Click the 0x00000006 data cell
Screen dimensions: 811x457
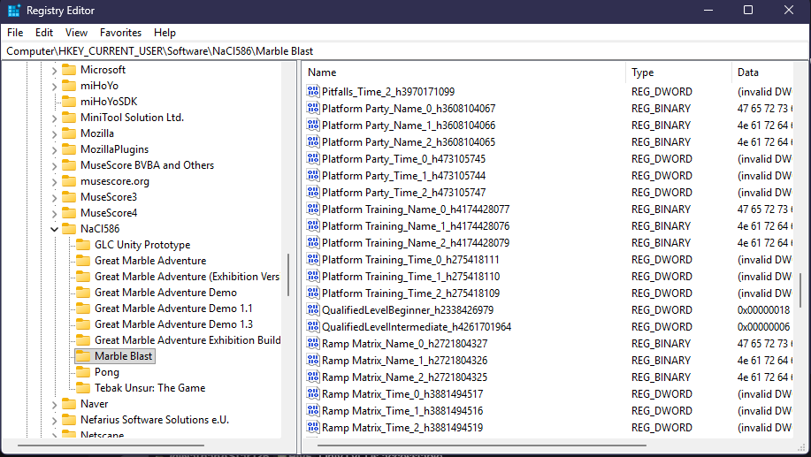pyautogui.click(x=763, y=327)
